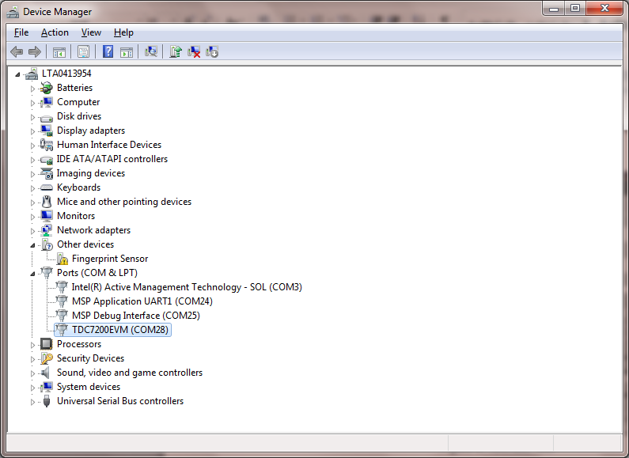Select the Fingerprint Sensor label
This screenshot has width=629, height=458.
click(110, 259)
